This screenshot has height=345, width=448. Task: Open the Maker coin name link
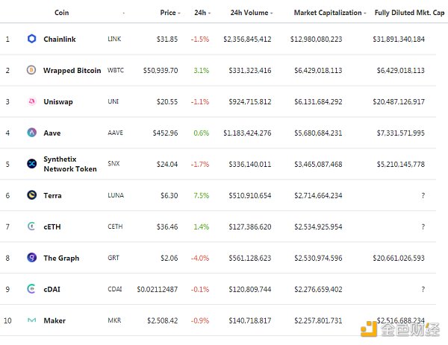pyautogui.click(x=55, y=321)
